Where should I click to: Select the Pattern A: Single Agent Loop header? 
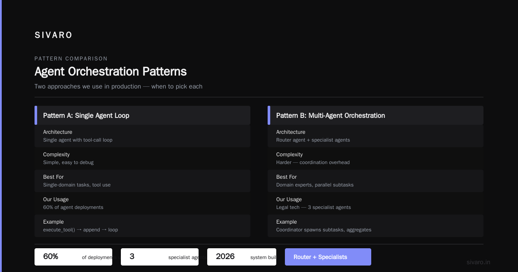point(142,115)
